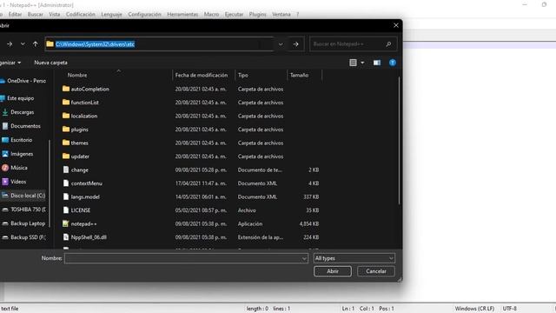This screenshot has height=313, width=556.
Task: Go up one folder level
Action: tap(35, 44)
